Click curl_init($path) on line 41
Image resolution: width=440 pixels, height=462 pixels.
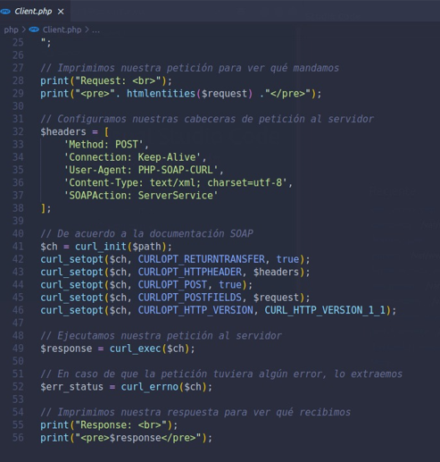click(x=120, y=247)
